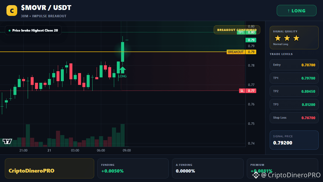Click the Δ Funding 0.0000% card
The image size is (323, 182).
[208, 168]
